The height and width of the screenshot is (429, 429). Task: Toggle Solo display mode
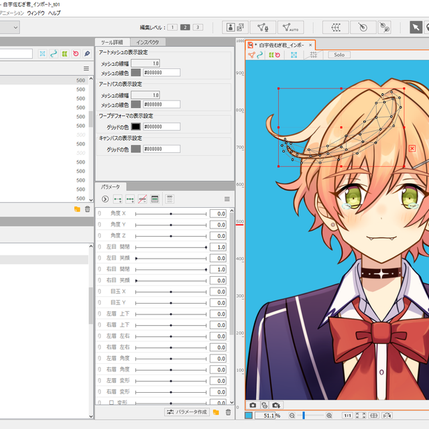point(339,55)
